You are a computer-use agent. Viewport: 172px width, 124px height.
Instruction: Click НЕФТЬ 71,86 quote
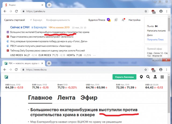click(79, 55)
